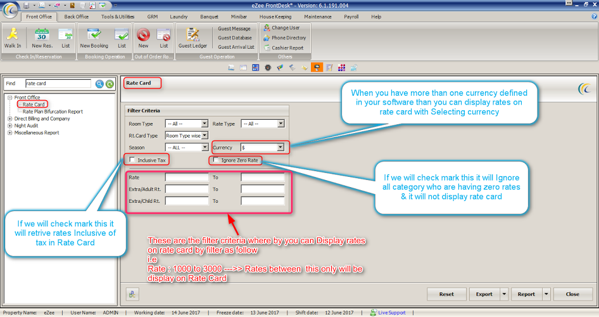Screen dimensions: 599x317
Task: Switch to the Laundry tab
Action: 179,17
